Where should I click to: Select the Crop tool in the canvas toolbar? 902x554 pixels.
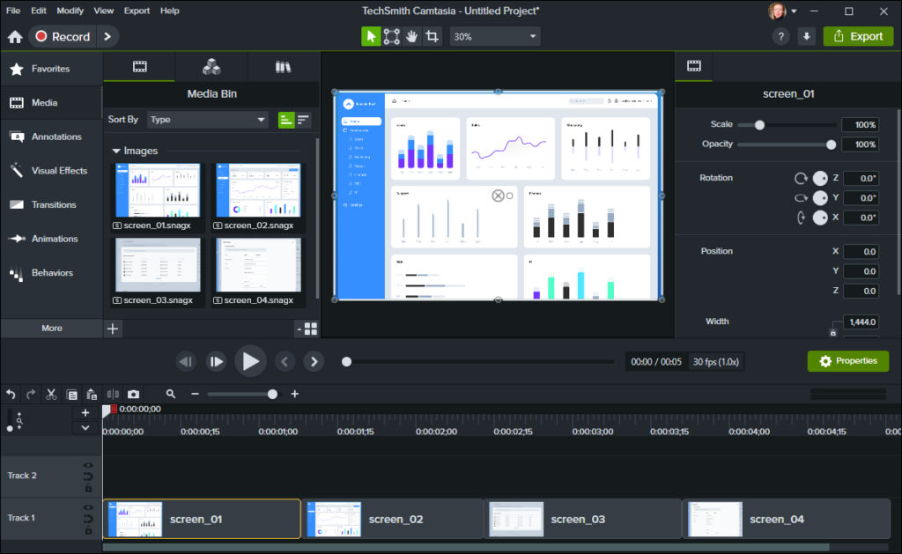click(432, 36)
